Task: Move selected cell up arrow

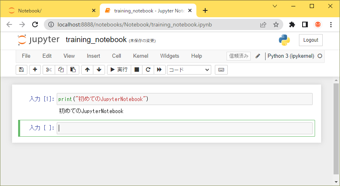Action: tap(87, 70)
